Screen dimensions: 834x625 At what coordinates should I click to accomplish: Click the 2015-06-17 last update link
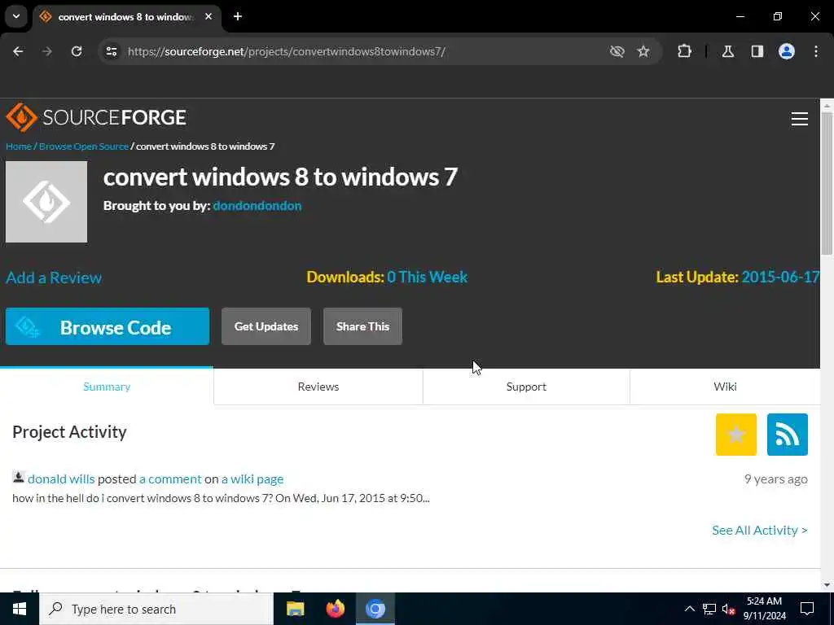point(780,277)
